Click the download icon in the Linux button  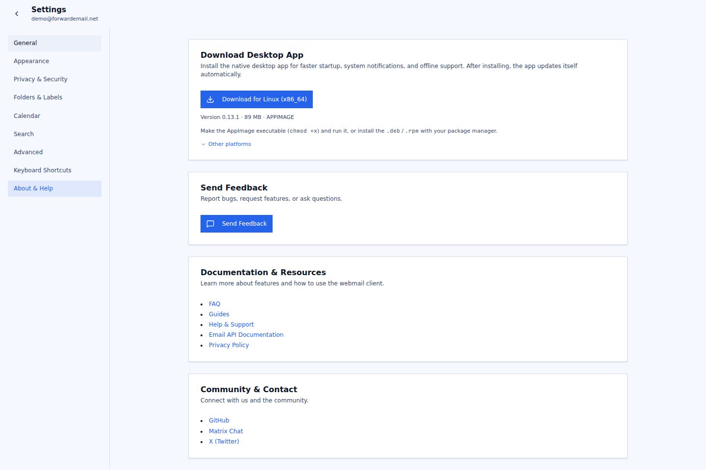pyautogui.click(x=210, y=99)
